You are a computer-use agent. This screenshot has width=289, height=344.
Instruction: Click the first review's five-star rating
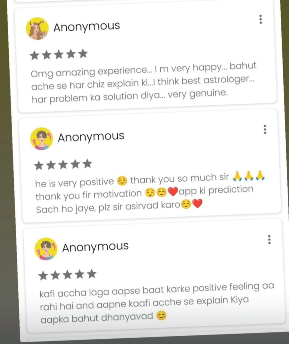point(59,54)
